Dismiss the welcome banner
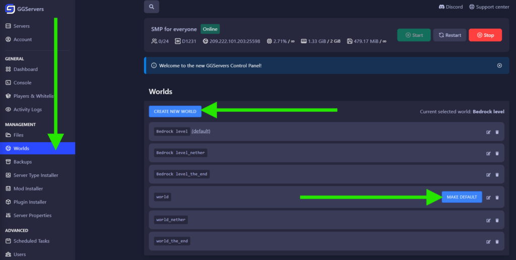The image size is (516, 260). 499,66
